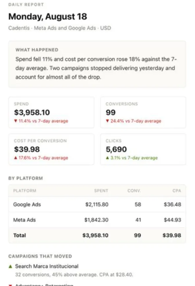195x286 pixels.
Task: Click the What Happened summary box
Action: click(x=97, y=64)
